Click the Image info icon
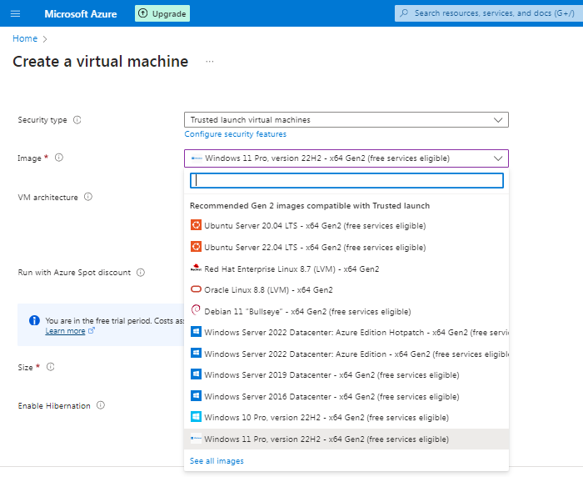The image size is (583, 477). [x=59, y=158]
